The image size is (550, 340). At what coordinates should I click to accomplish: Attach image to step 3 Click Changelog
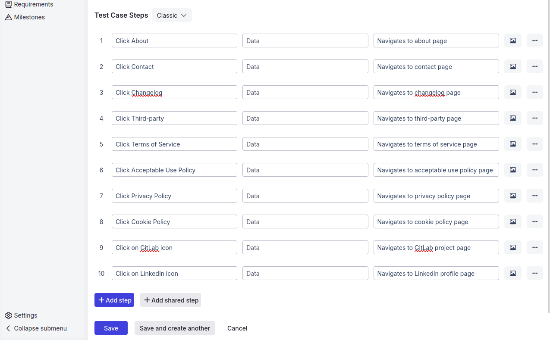coord(513,92)
